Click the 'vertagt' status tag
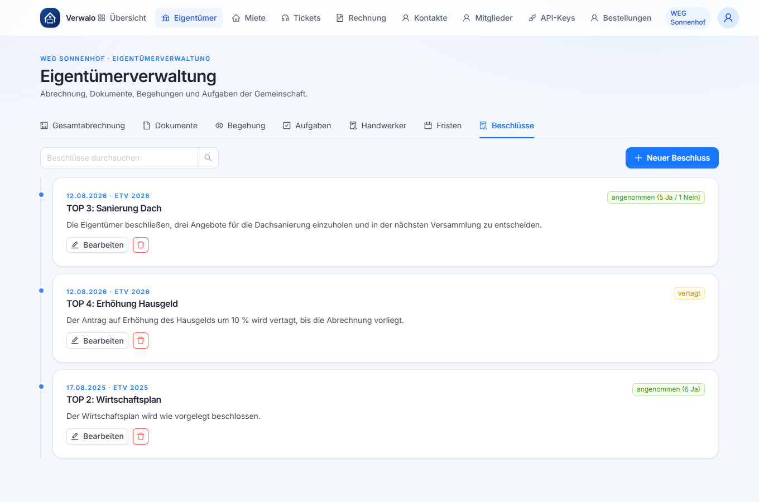The image size is (759, 502). coord(689,293)
